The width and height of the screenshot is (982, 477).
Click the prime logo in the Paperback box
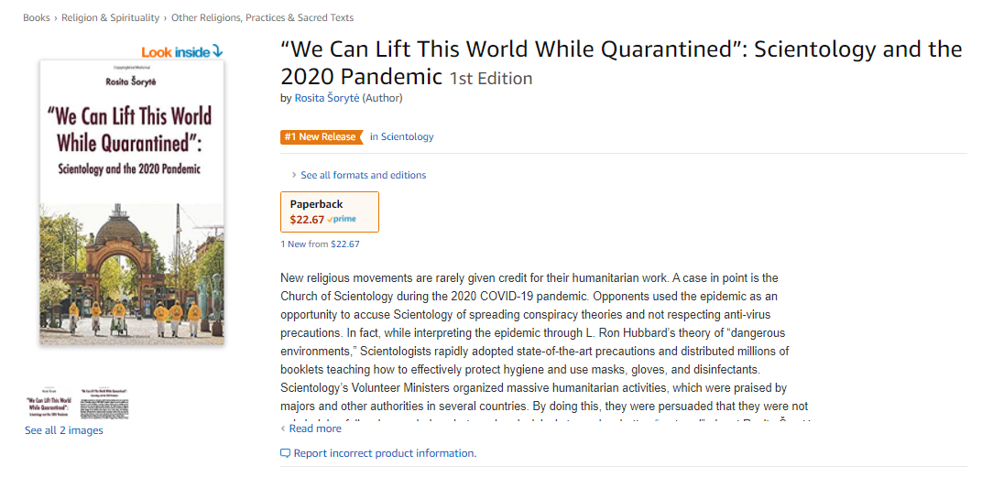pyautogui.click(x=342, y=220)
